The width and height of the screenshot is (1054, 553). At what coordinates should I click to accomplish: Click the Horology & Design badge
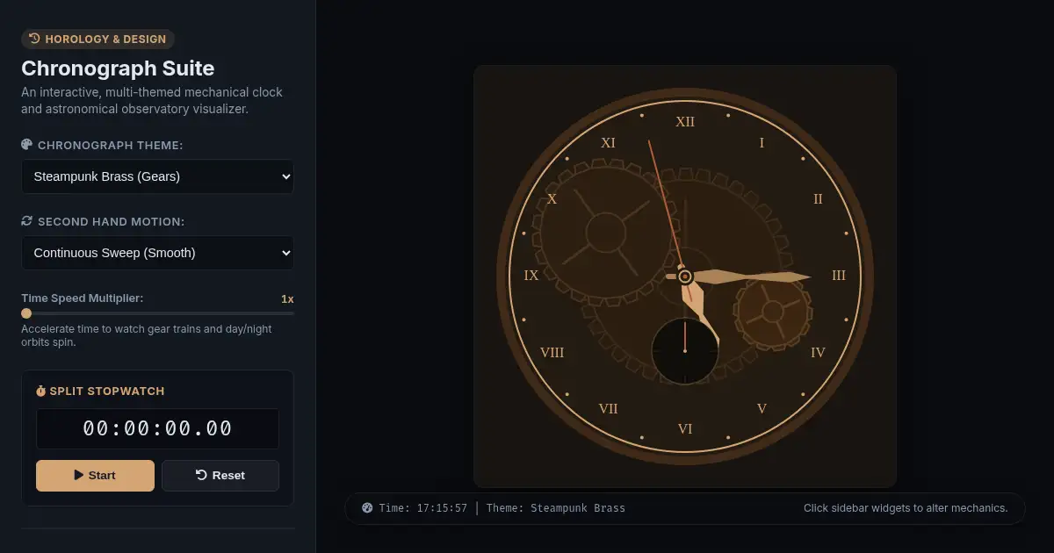click(97, 39)
